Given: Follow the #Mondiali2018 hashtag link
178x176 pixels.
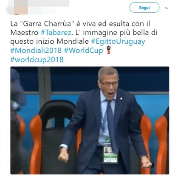Looking at the screenshot, I should 36,50.
